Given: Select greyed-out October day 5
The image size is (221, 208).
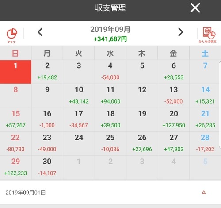Looking at the screenshot, I should point(205,168).
